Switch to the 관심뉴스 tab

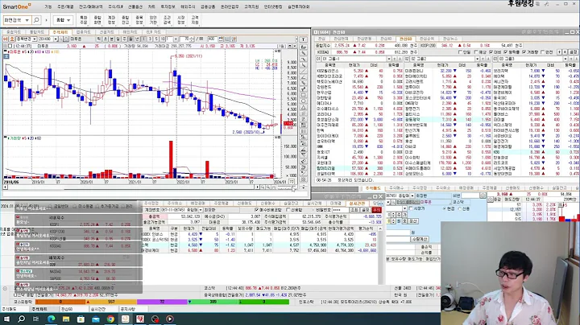(x=450, y=39)
